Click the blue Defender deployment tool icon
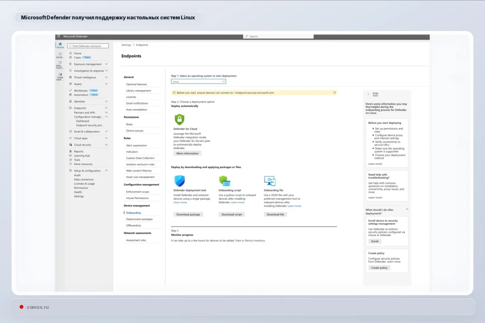The image size is (485, 323). [179, 181]
